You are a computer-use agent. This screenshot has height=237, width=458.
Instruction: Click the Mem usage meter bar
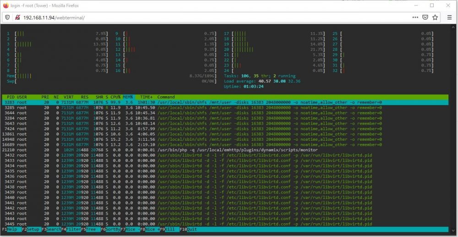pyautogui.click(x=112, y=76)
